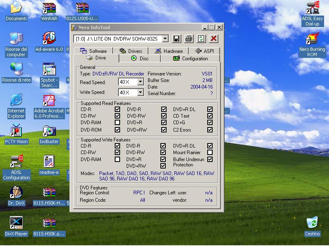Open the LITE-ON DVDRW drive selector dropdown
Viewport: 329px width, 246px height.
pyautogui.click(x=165, y=39)
